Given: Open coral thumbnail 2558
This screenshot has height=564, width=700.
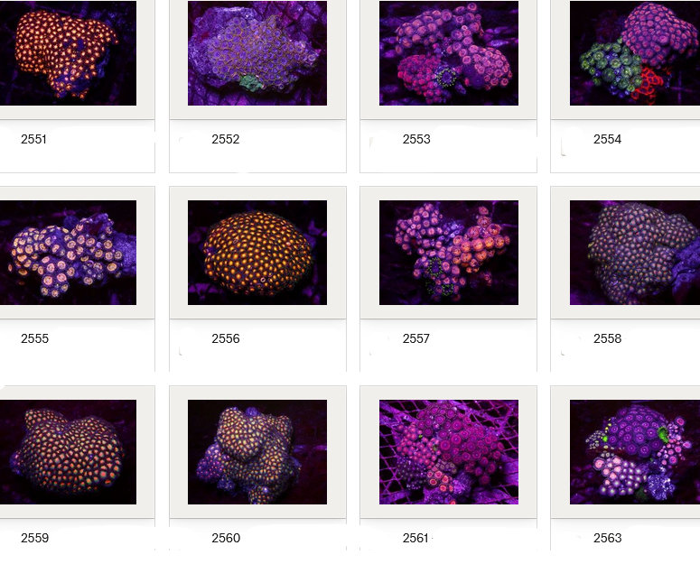Looking at the screenshot, I should pyautogui.click(x=635, y=253).
